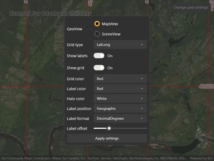Open the Grid type LatLong dropdown
The height and width of the screenshot is (161, 214).
pyautogui.click(x=120, y=45)
